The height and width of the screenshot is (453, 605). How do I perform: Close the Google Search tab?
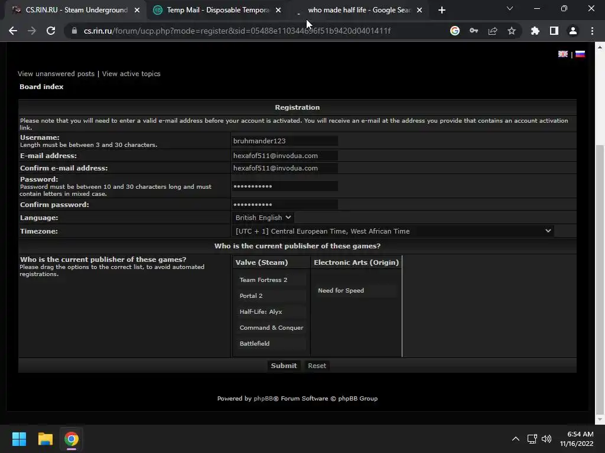pos(419,10)
